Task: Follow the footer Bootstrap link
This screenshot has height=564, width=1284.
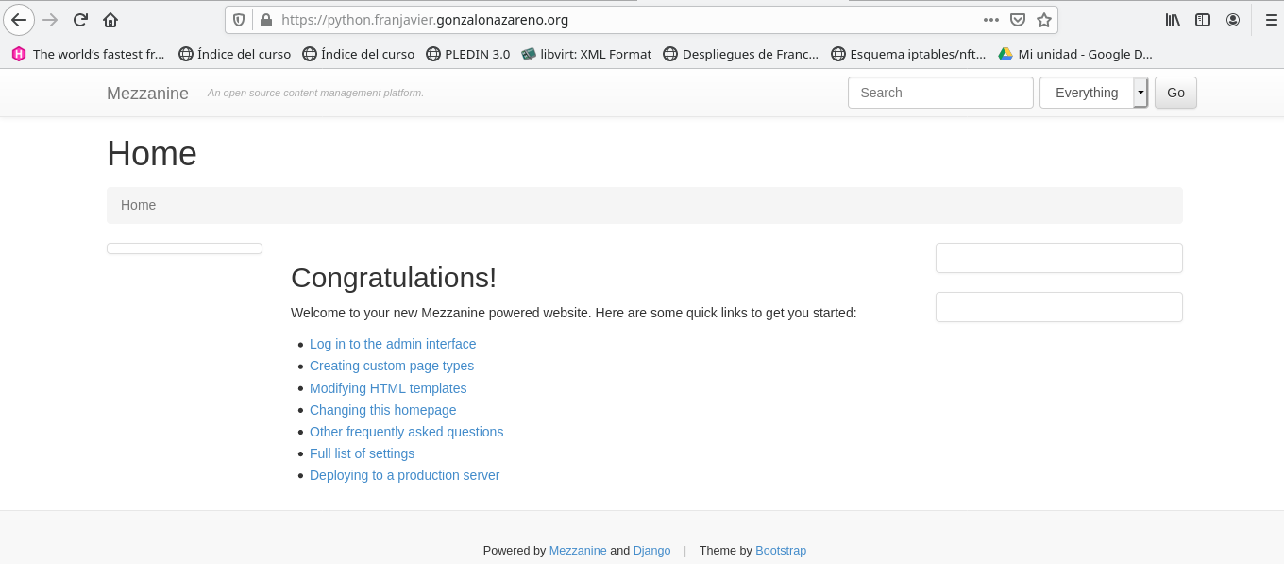Action: [x=781, y=550]
